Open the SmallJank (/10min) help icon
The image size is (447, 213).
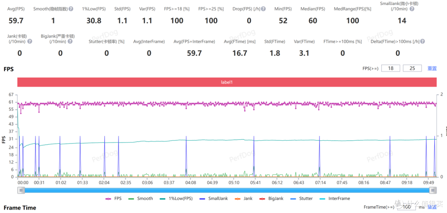click(411, 9)
